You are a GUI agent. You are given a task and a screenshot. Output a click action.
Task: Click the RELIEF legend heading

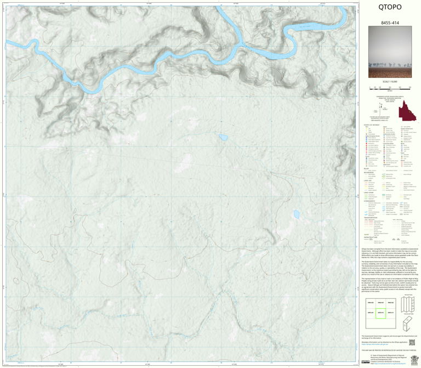[366, 169]
